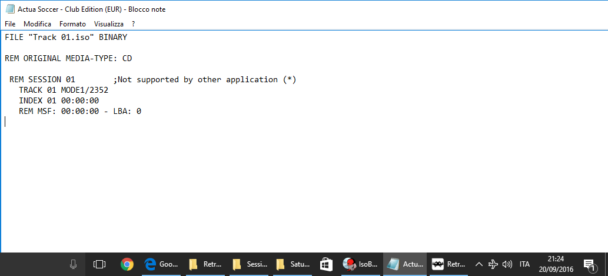Screen dimensions: 608x276
Task: Click the text 'REM SESSION 01'
Action: tap(42, 80)
